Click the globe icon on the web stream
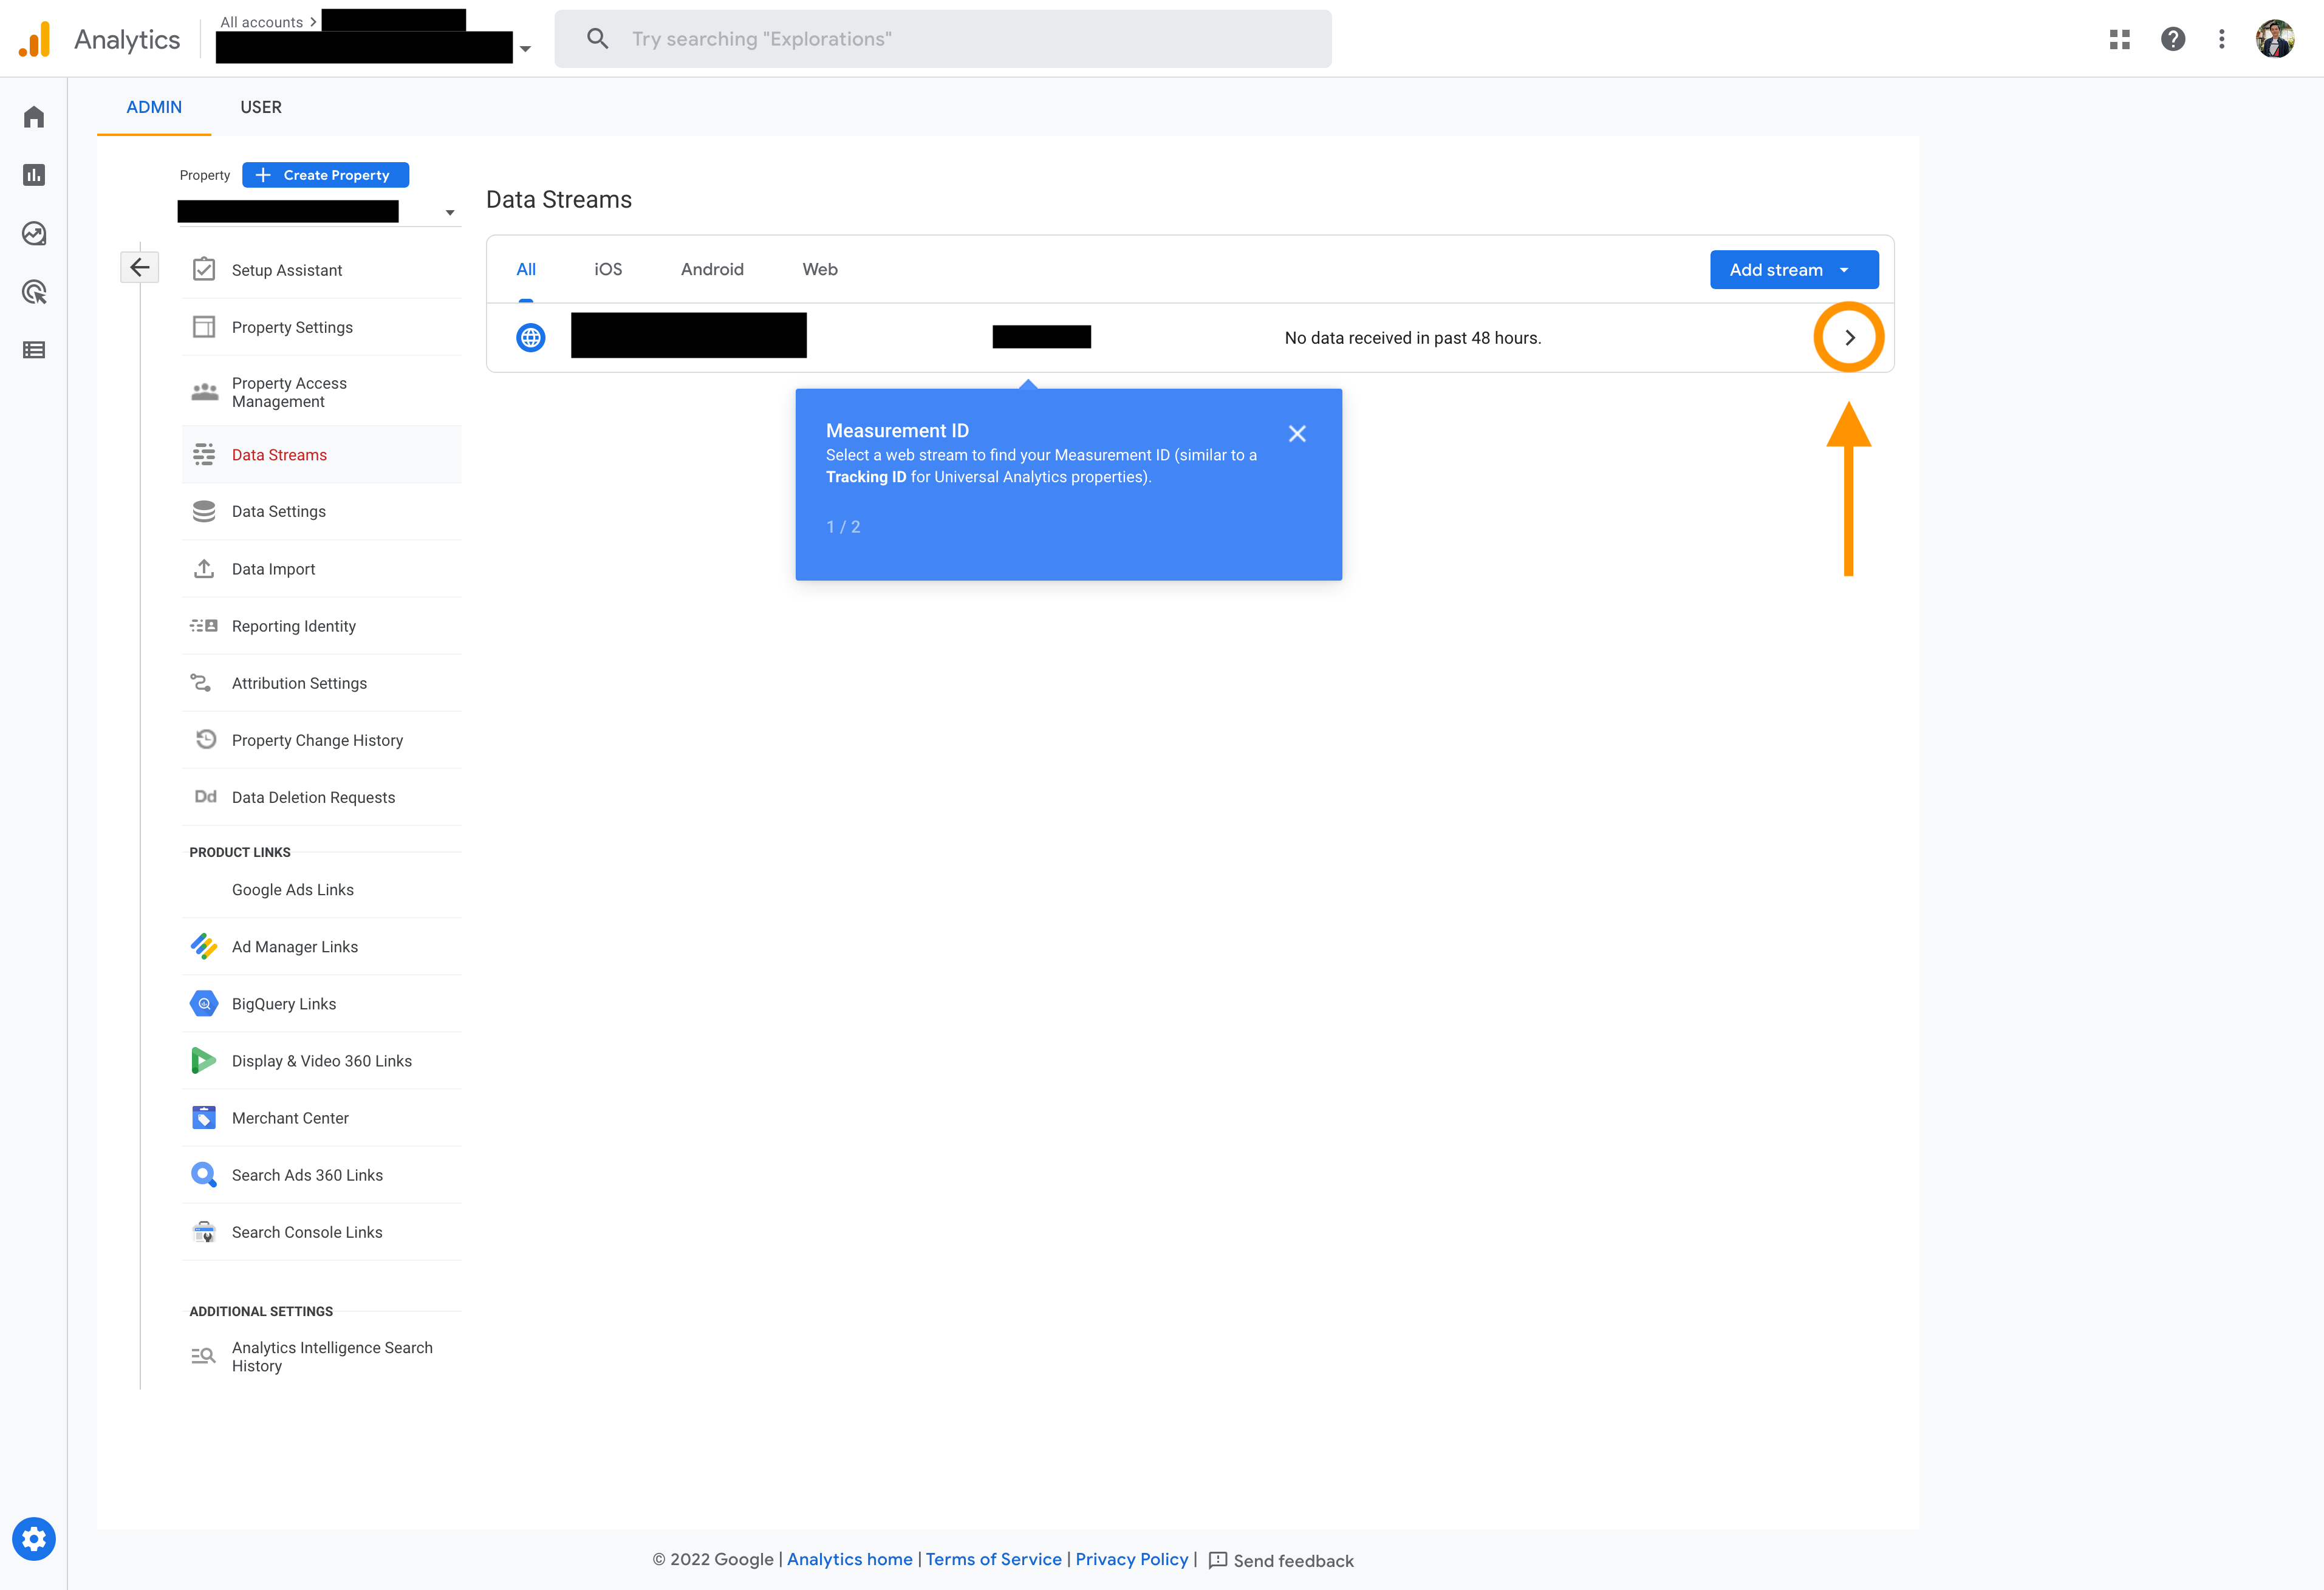 pos(530,337)
